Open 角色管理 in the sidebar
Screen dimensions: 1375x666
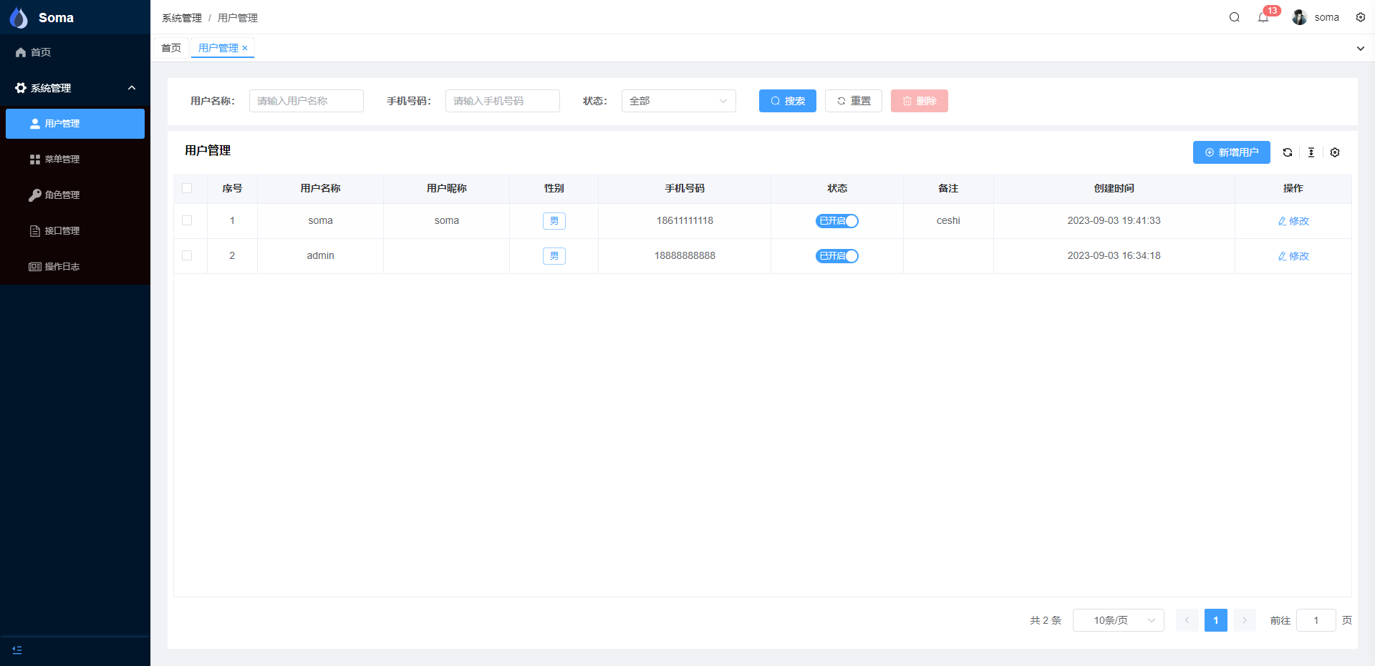pyautogui.click(x=62, y=195)
